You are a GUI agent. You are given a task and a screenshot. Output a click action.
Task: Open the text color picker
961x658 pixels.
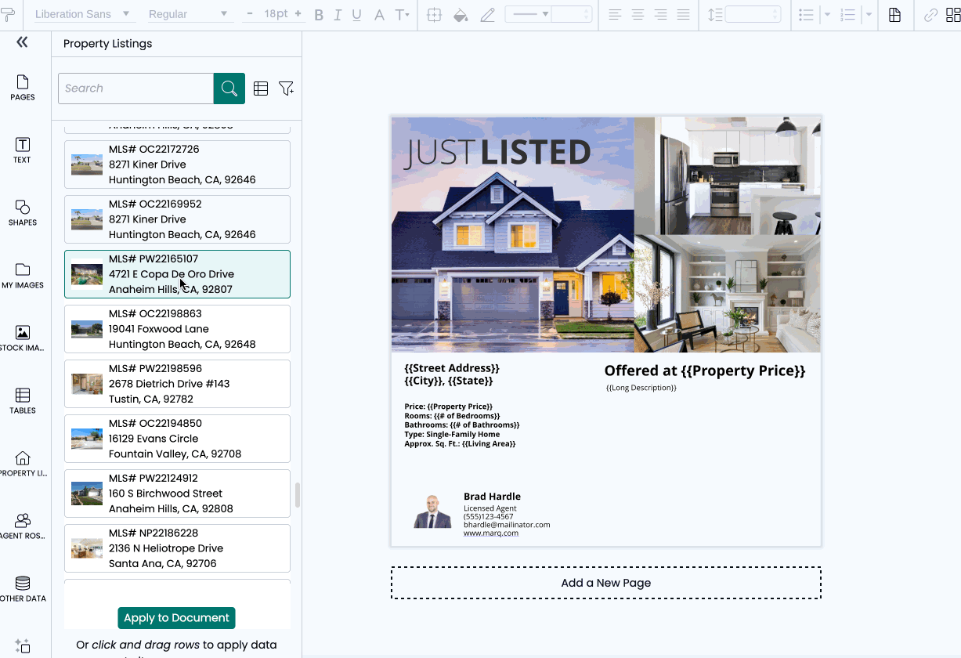379,15
